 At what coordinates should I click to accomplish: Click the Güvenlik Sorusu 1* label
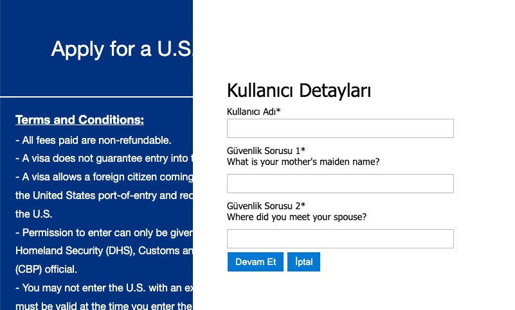coord(266,151)
